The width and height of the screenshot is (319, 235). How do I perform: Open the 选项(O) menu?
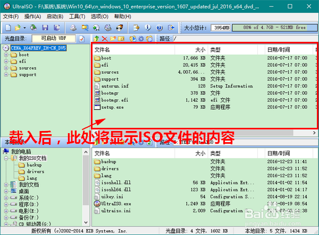[99, 16]
